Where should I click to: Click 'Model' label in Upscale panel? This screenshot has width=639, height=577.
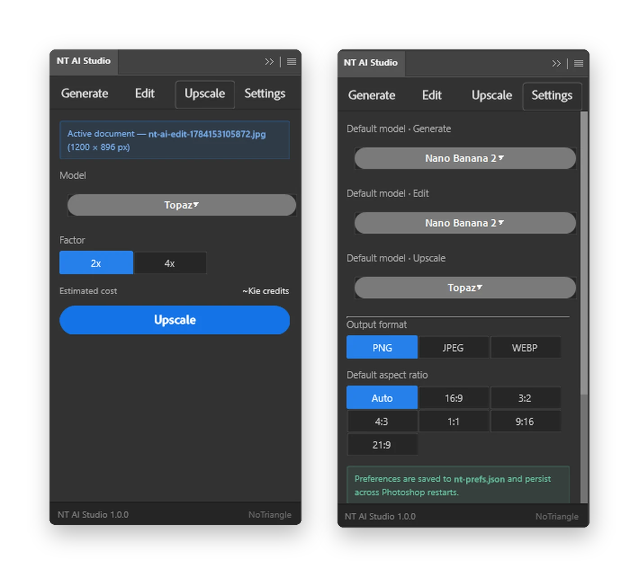(x=72, y=175)
